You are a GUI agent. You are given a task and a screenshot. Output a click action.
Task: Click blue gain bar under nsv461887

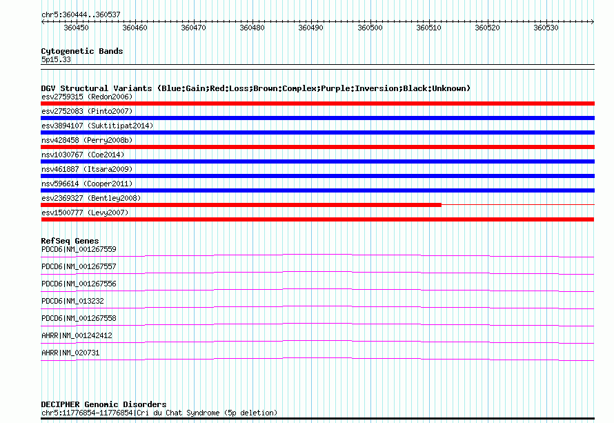tap(317, 176)
